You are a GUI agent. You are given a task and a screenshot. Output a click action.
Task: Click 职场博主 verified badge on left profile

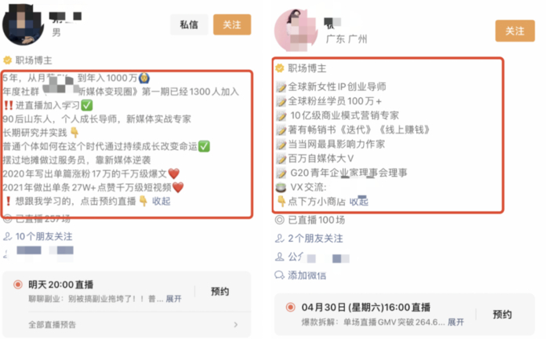pyautogui.click(x=7, y=60)
